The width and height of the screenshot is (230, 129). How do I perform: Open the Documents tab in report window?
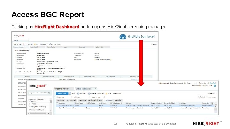pos(86,47)
